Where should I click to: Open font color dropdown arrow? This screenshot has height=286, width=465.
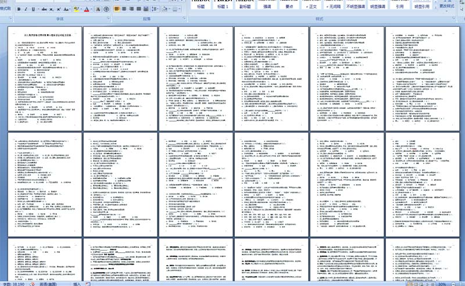coord(91,9)
